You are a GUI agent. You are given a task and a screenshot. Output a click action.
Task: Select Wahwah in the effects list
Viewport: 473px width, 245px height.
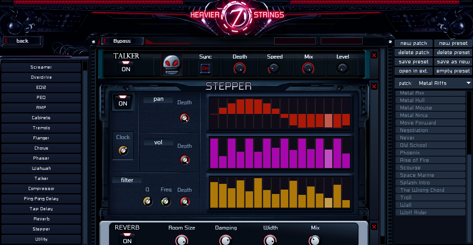41,168
